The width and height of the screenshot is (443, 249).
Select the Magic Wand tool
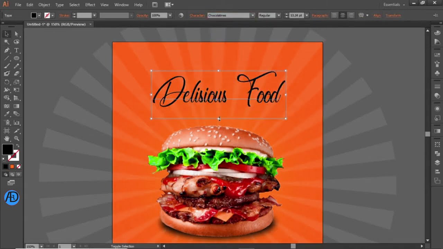click(7, 42)
